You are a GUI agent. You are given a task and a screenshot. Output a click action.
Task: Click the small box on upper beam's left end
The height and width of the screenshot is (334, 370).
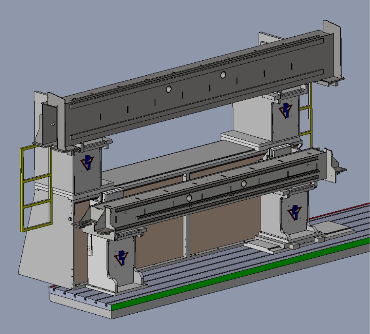49,122
